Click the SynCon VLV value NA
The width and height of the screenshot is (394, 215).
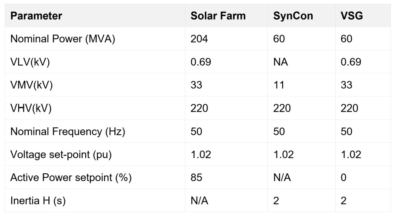pos(280,62)
